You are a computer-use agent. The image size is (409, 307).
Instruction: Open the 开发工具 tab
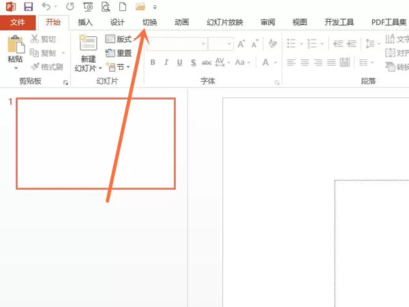coord(339,23)
